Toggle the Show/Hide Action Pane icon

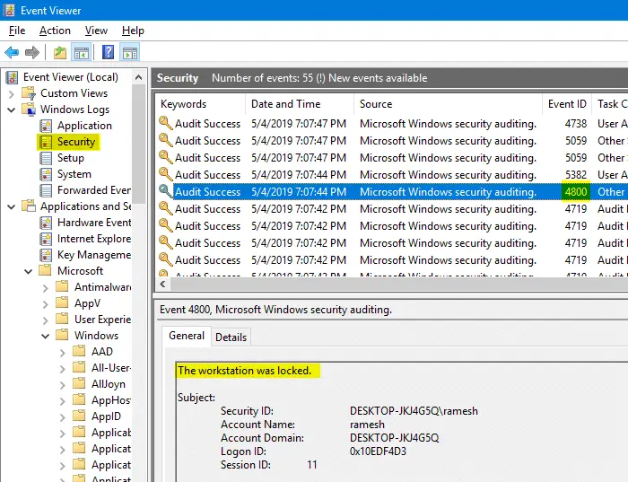click(x=130, y=52)
